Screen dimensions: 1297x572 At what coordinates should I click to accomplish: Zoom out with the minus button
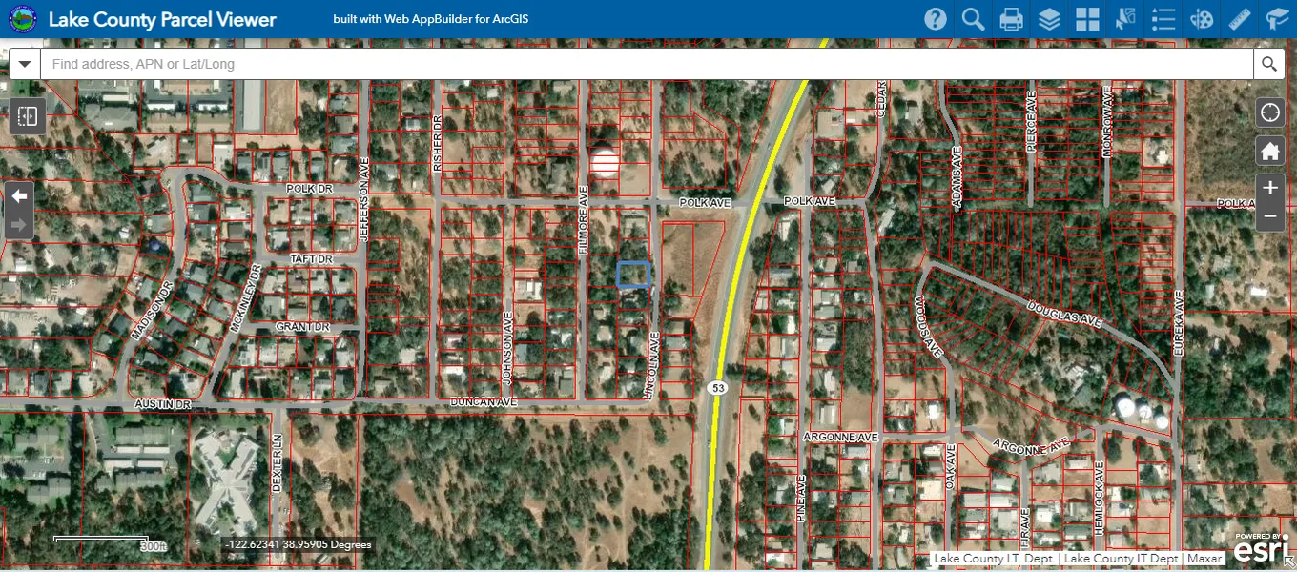click(1269, 216)
